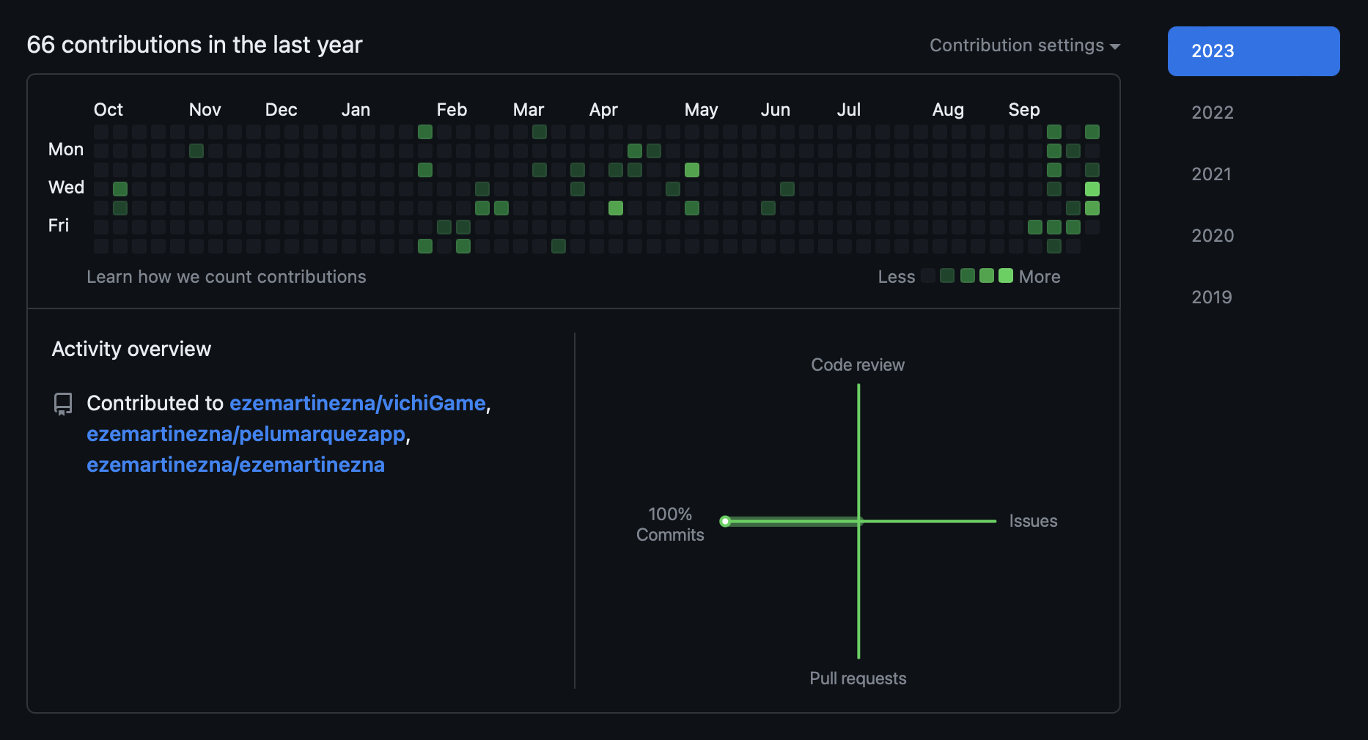Click the Commits data point on activity chart
1368x740 pixels.
[x=725, y=522]
